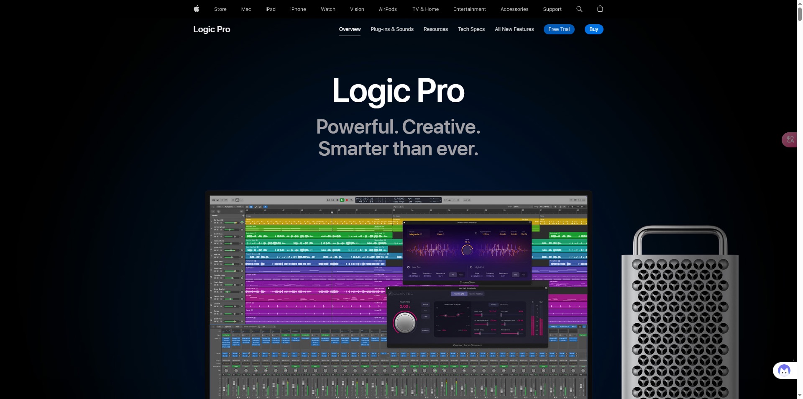The width and height of the screenshot is (803, 399).
Task: Open the search magnifier icon
Action: pyautogui.click(x=579, y=9)
